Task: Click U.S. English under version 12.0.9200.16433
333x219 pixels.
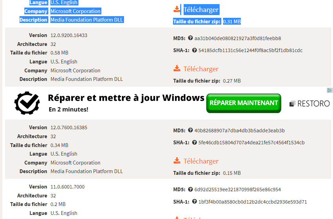Action: (64, 62)
